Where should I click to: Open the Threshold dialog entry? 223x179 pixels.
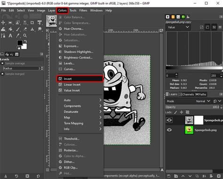(80, 139)
